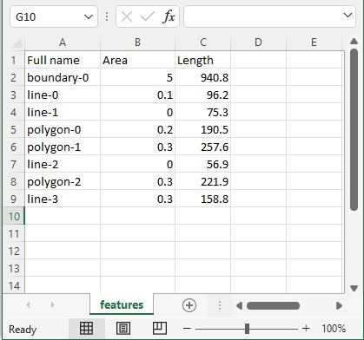Click Area value 5 for boundary-0

pos(137,77)
